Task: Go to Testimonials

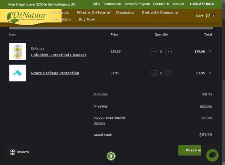Action: (x=112, y=4)
